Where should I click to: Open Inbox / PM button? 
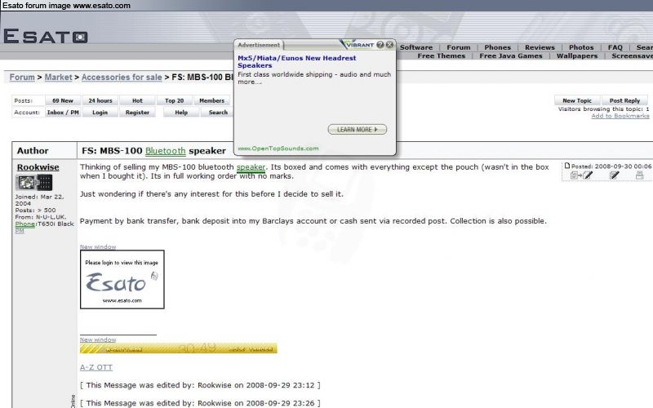[63, 113]
